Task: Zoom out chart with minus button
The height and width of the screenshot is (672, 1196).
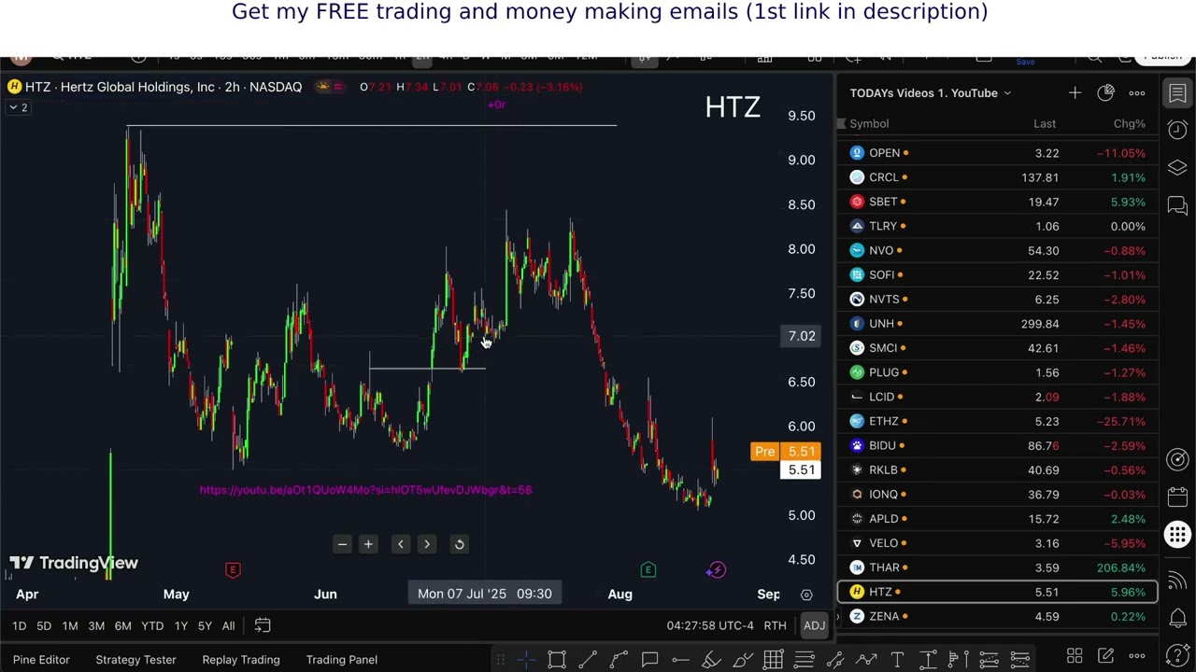Action: pyautogui.click(x=342, y=544)
